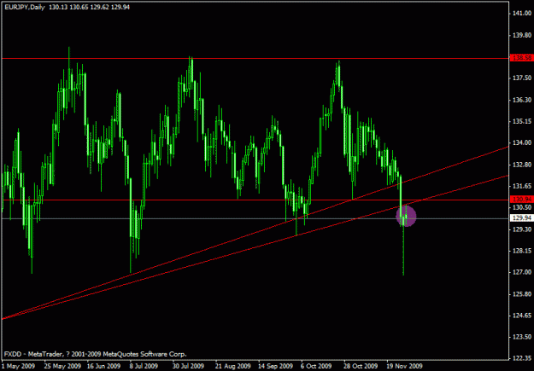Click the 16 Jun 2009 date label

click(104, 366)
